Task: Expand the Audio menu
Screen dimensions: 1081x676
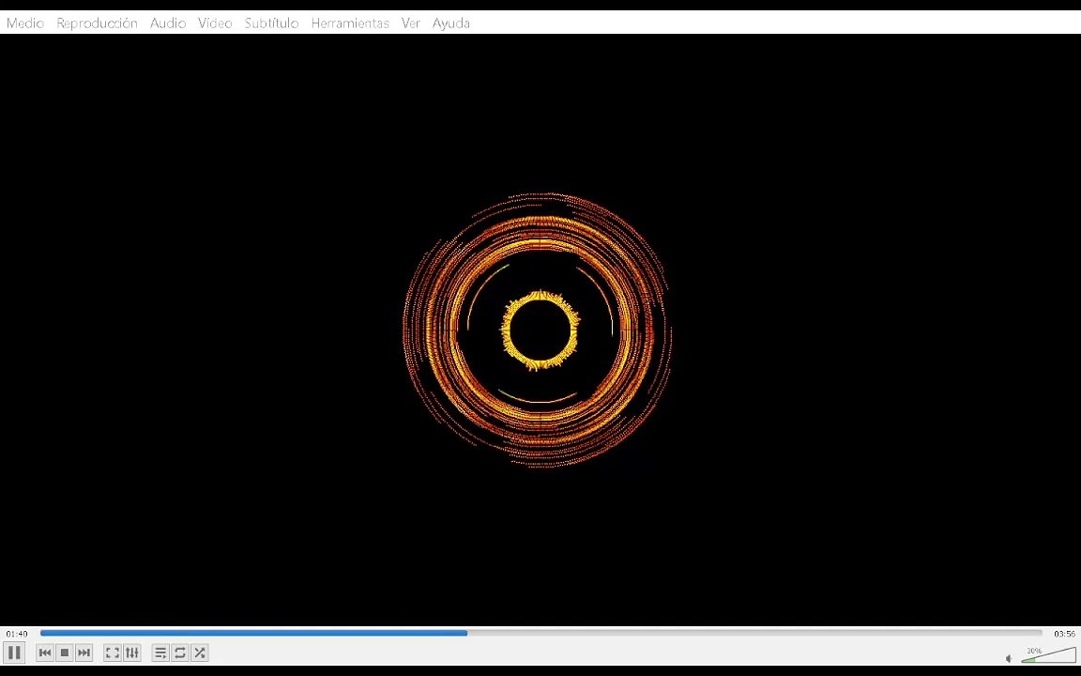Action: (x=168, y=23)
